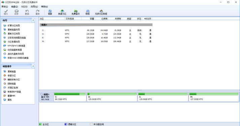
Task: Click the 分区 column header
Action: 52,18
